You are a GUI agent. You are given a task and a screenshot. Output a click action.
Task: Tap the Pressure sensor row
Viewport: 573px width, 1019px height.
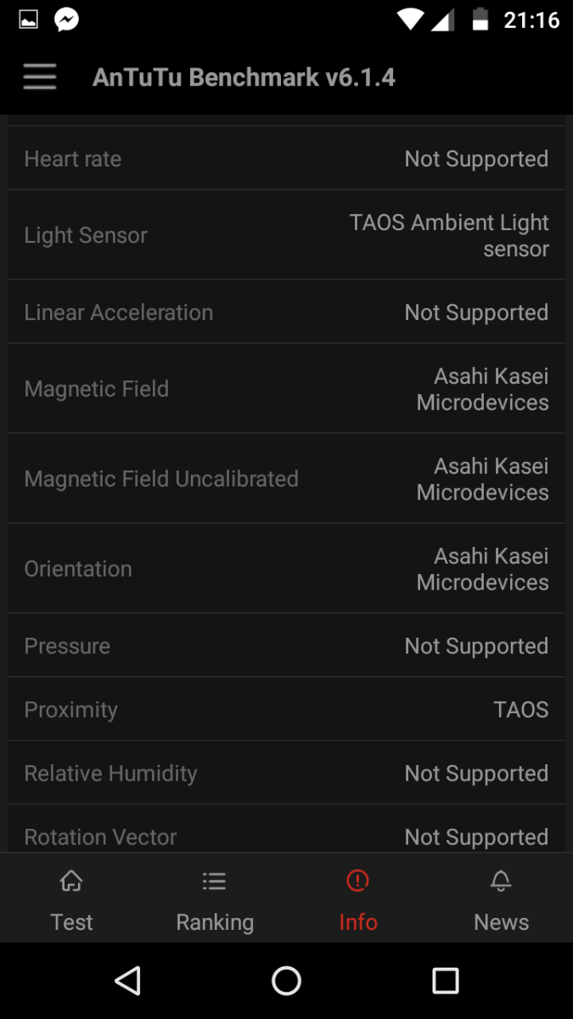click(x=286, y=646)
